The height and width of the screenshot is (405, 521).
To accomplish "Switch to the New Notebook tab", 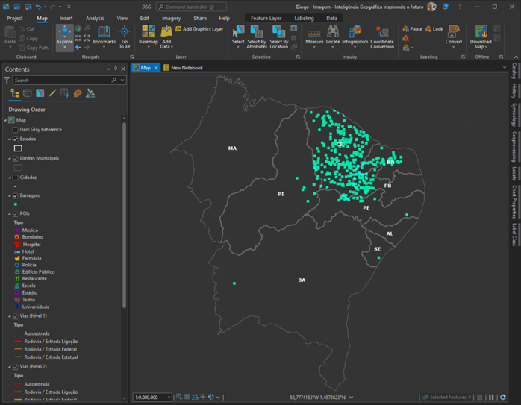I will click(187, 68).
